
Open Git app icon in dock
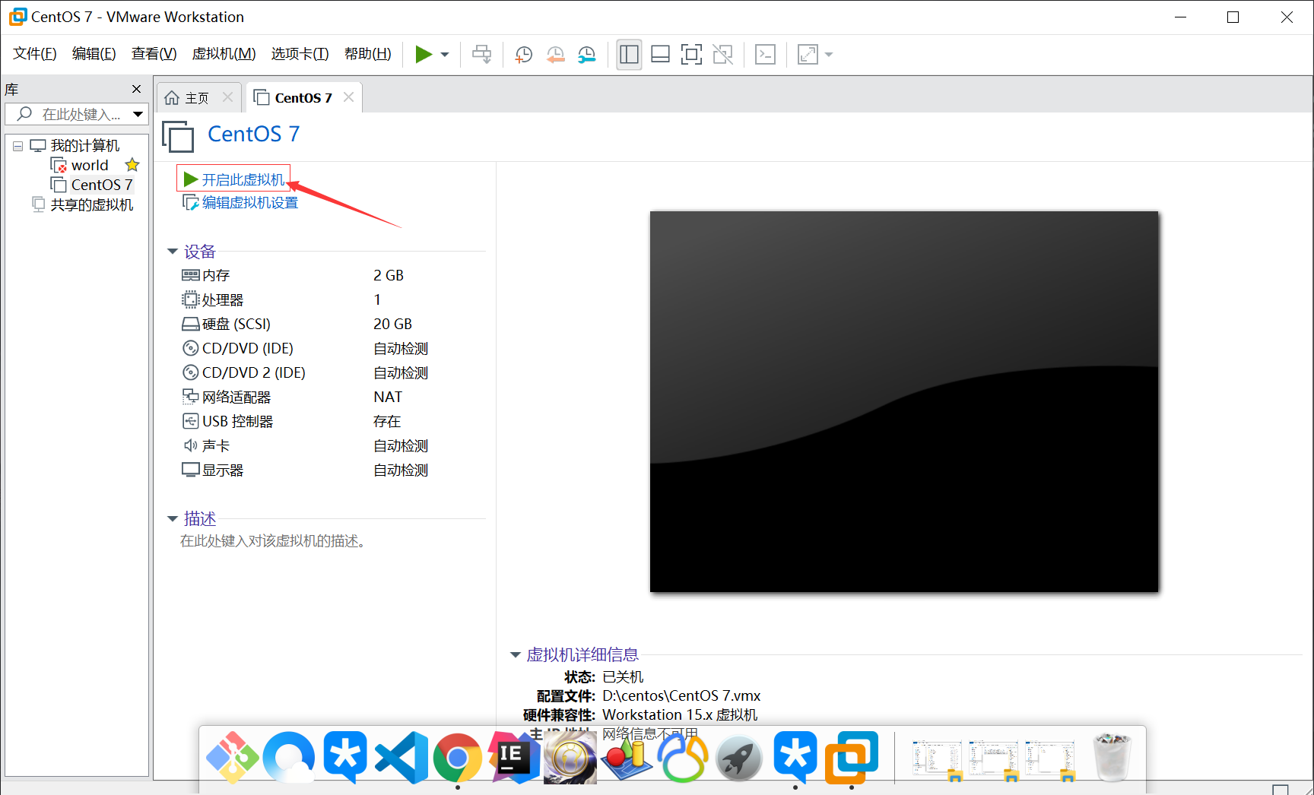pos(233,757)
